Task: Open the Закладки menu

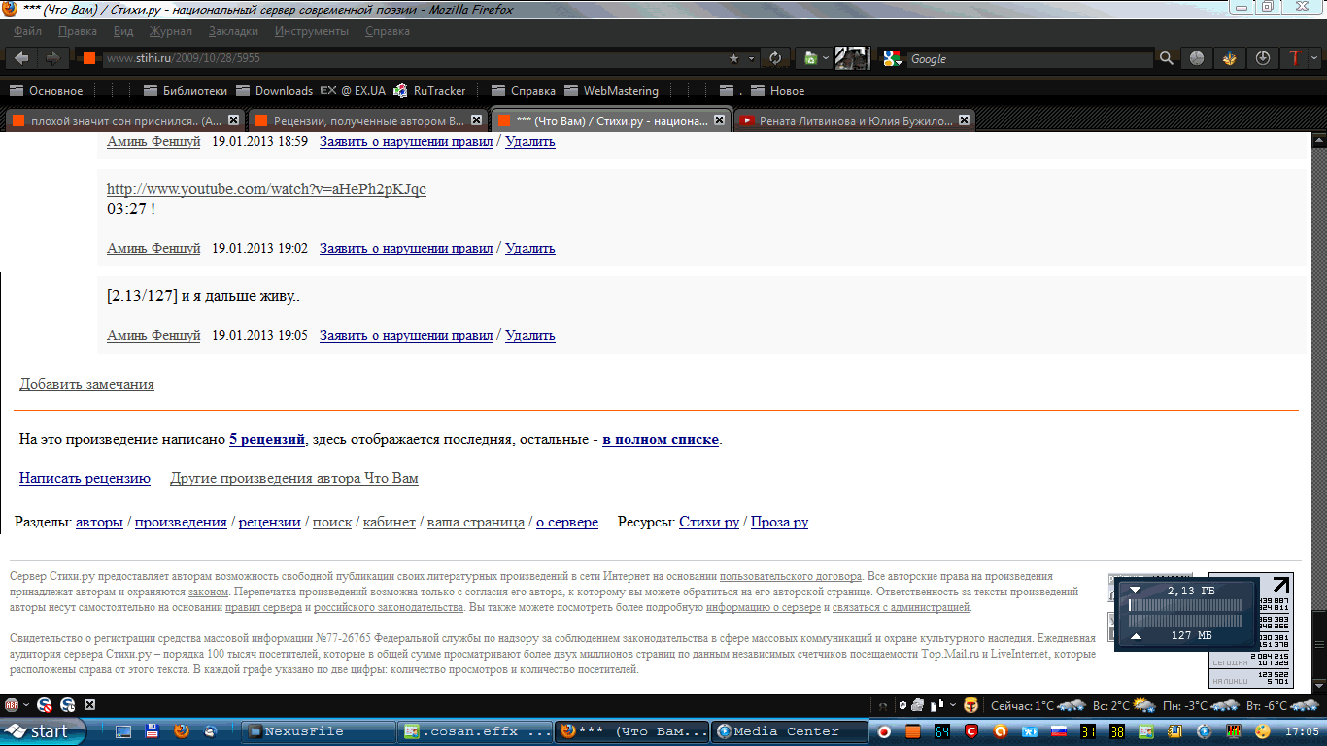Action: (x=233, y=31)
